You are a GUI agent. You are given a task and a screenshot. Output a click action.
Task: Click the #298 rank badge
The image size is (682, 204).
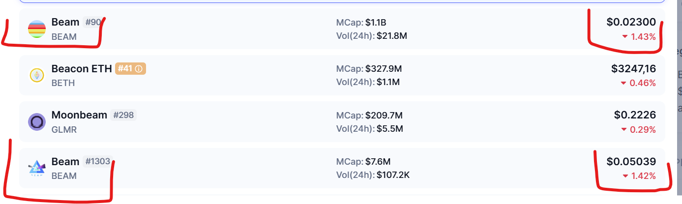(x=123, y=115)
